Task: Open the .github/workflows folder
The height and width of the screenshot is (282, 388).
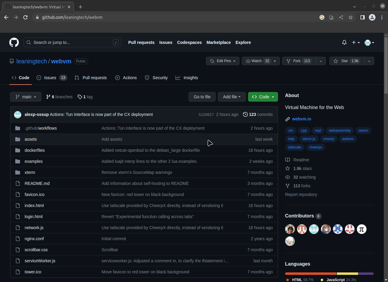Action: (41, 128)
